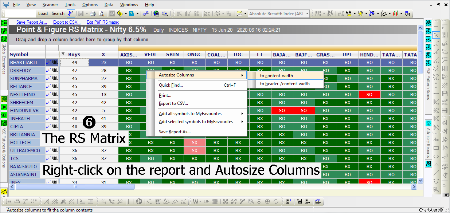Open the CAN SCN scanner panel
This screenshot has width=450, height=213.
pyautogui.click(x=428, y=23)
